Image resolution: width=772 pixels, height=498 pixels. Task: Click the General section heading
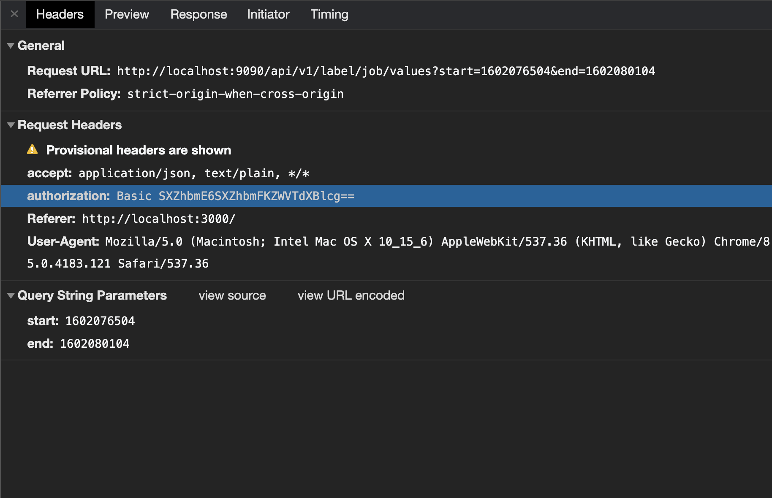41,46
